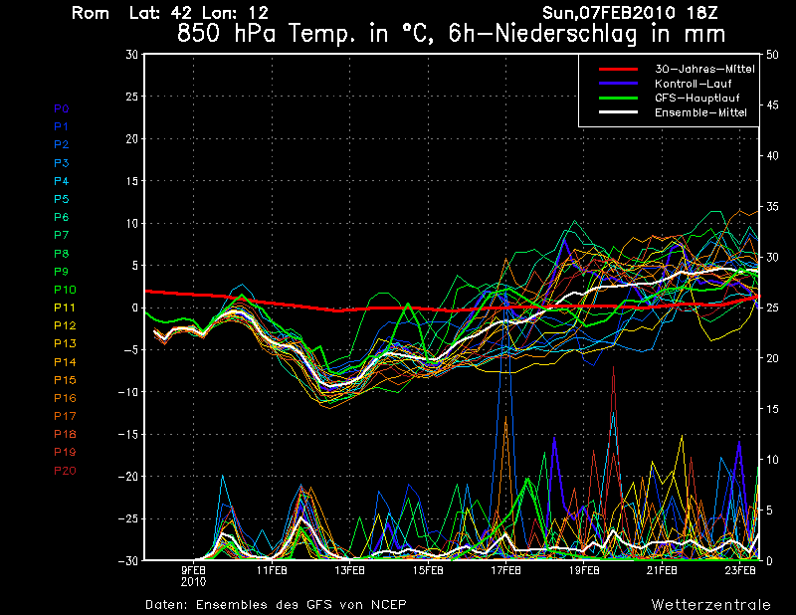
Task: Click the 9FEB 2010 date label
Action: click(193, 576)
